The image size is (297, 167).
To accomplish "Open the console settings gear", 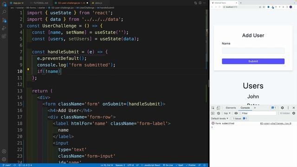I will coord(294,113).
